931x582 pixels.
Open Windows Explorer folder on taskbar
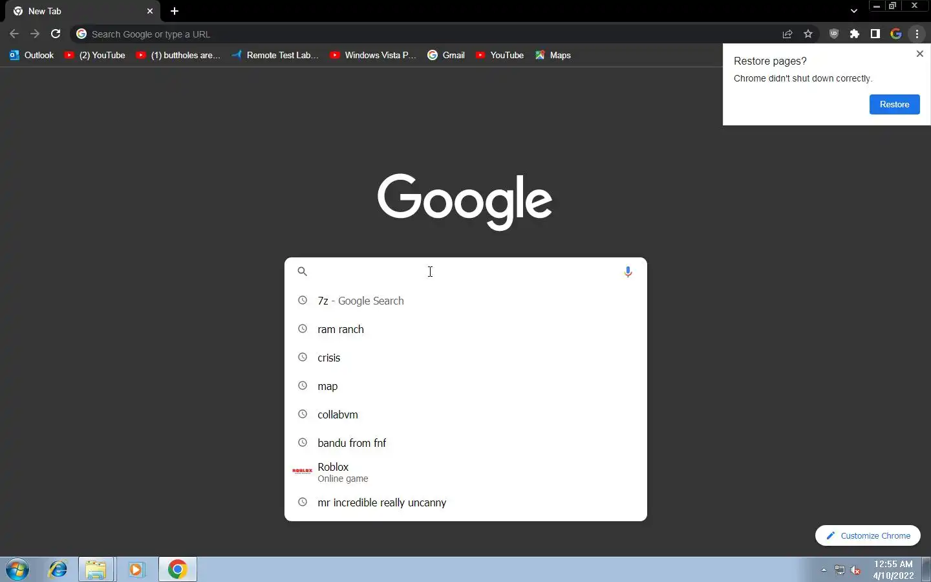[96, 570]
